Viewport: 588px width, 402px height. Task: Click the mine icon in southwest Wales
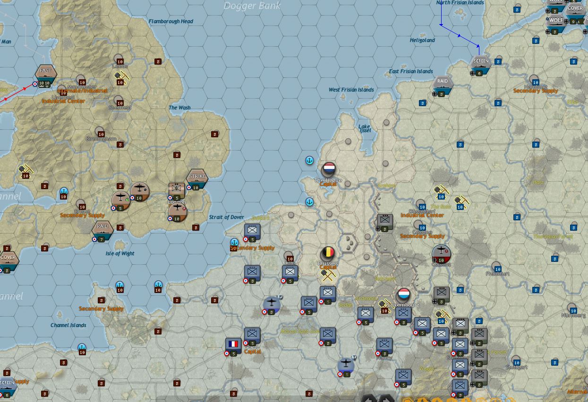pyautogui.click(x=25, y=170)
